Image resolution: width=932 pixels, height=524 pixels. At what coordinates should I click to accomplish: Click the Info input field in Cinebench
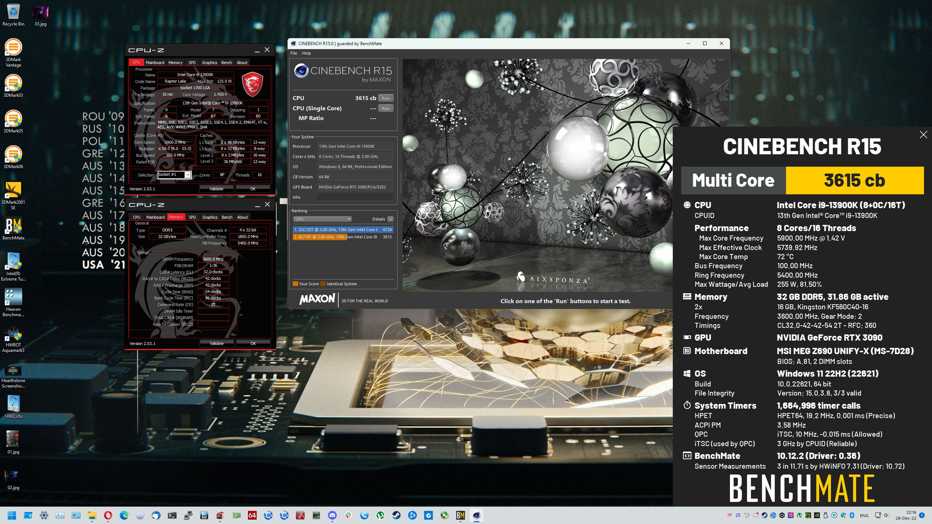click(x=355, y=197)
